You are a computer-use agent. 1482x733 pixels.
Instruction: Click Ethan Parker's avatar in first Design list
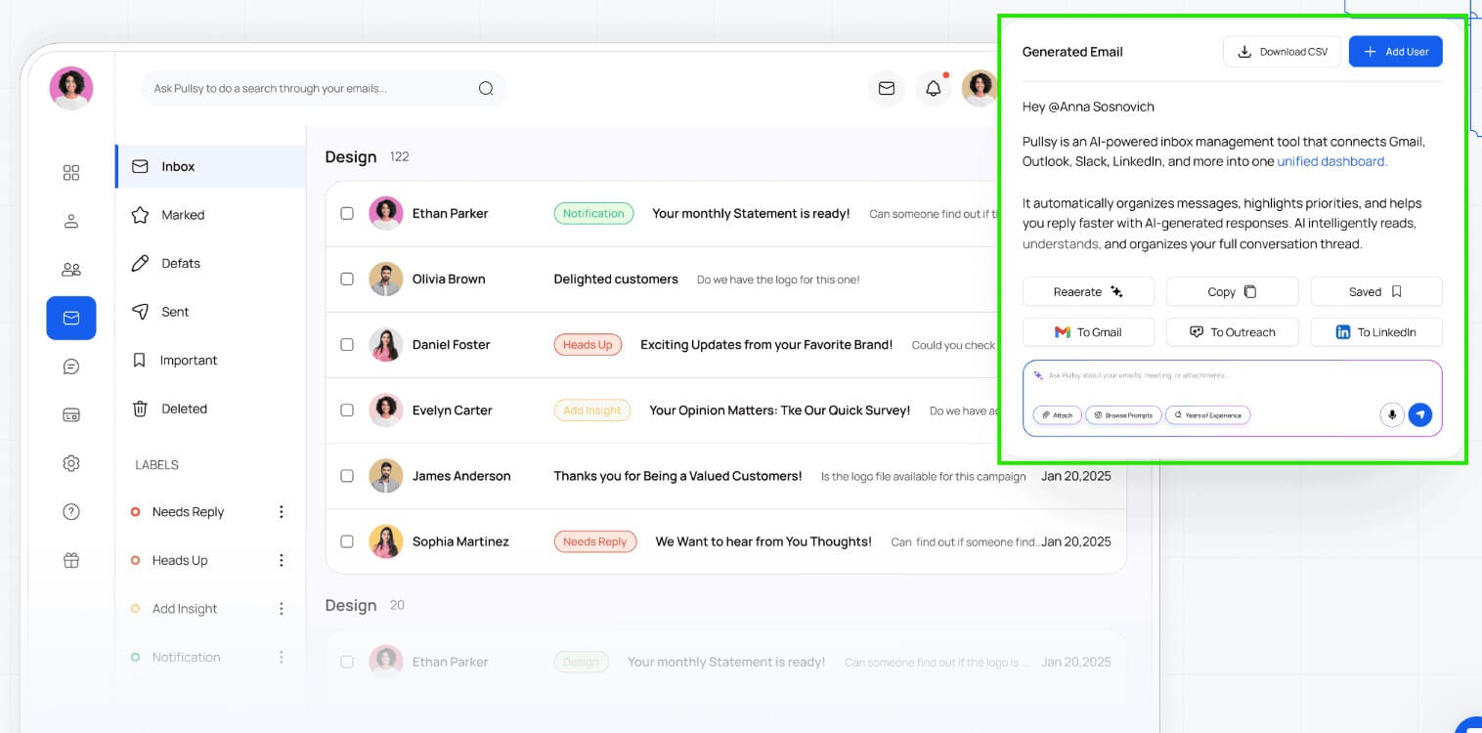pos(386,213)
